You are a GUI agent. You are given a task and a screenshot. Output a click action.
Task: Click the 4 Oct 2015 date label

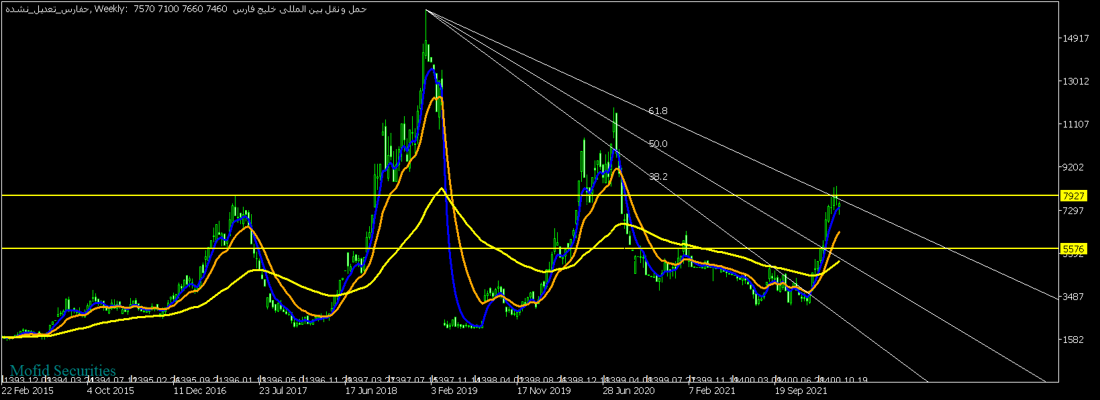pyautogui.click(x=111, y=391)
